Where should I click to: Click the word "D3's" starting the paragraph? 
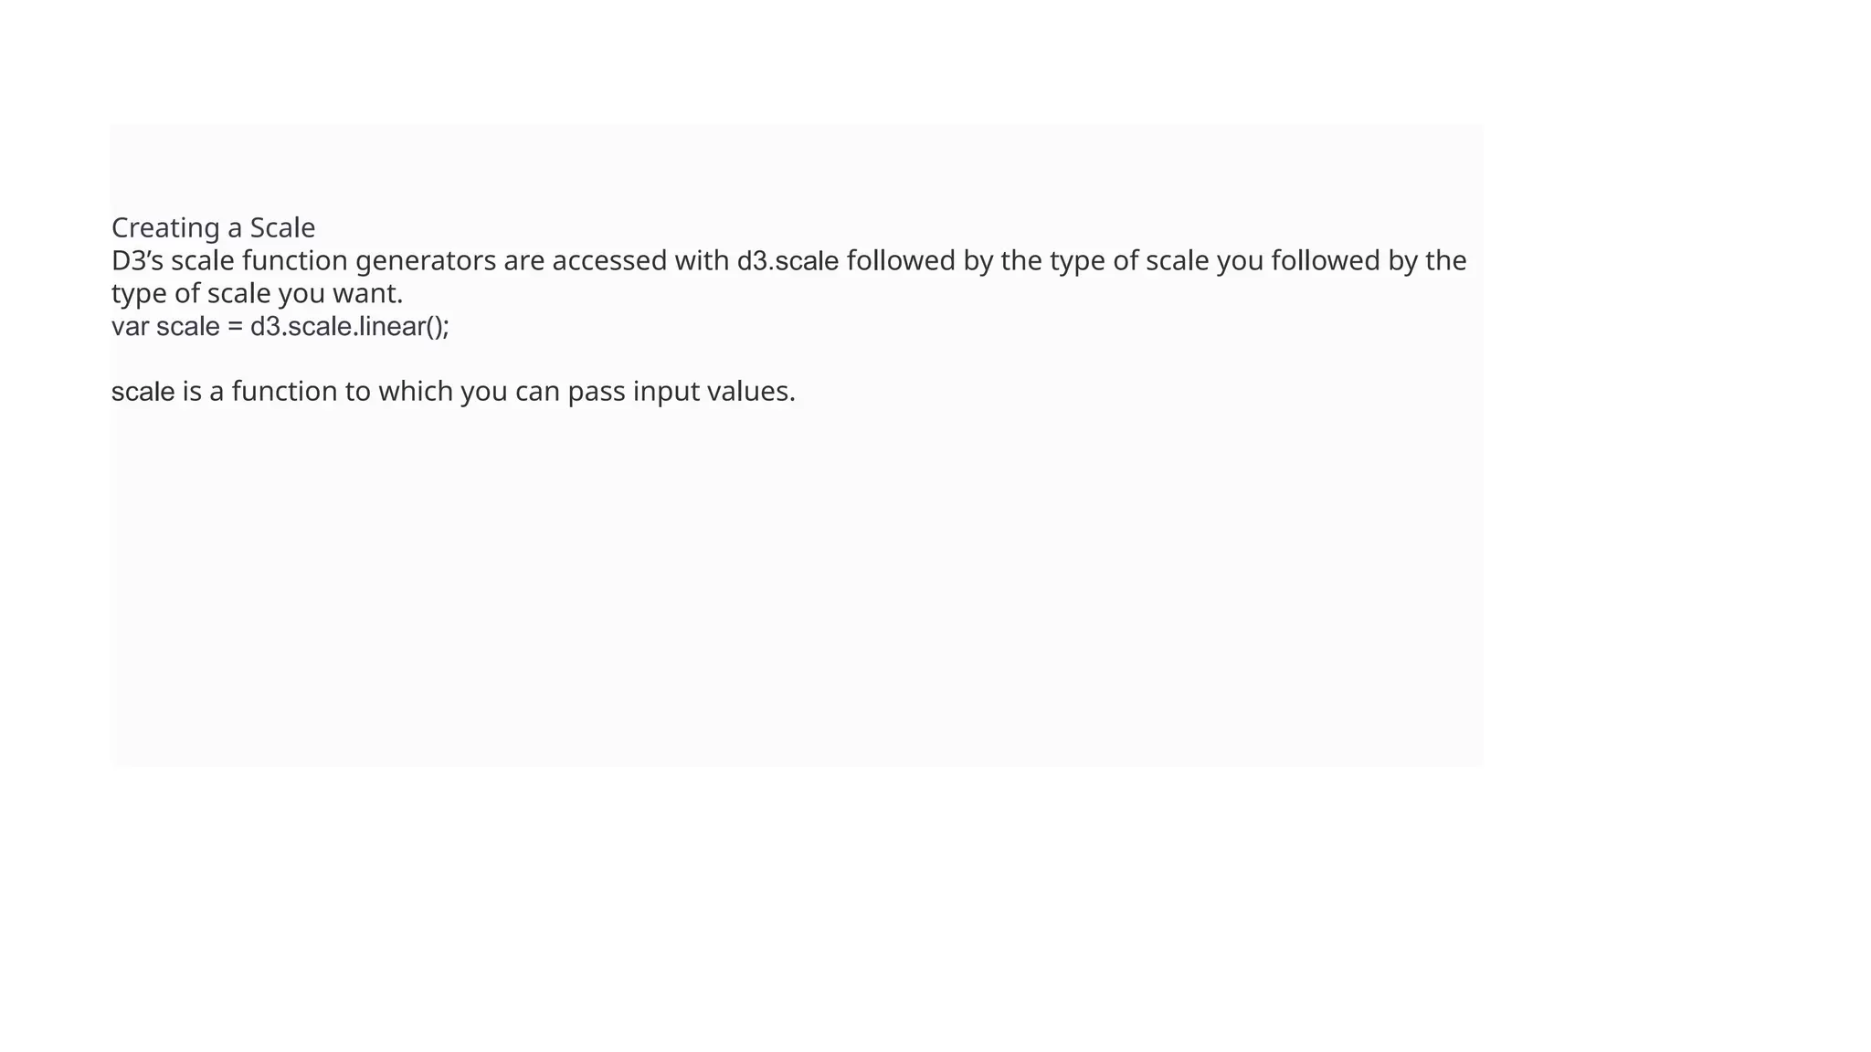137,261
